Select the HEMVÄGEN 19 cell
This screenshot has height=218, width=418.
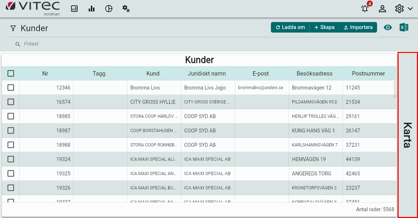(316, 159)
